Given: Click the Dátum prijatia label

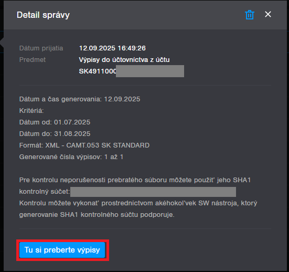Looking at the screenshot, I should tap(41, 48).
